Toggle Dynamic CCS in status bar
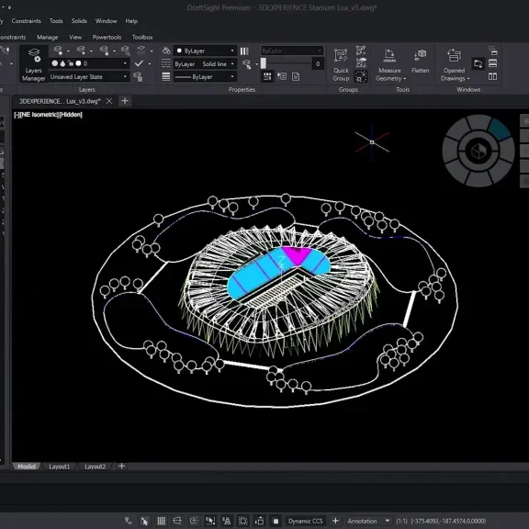The image size is (529, 529). pos(305,521)
